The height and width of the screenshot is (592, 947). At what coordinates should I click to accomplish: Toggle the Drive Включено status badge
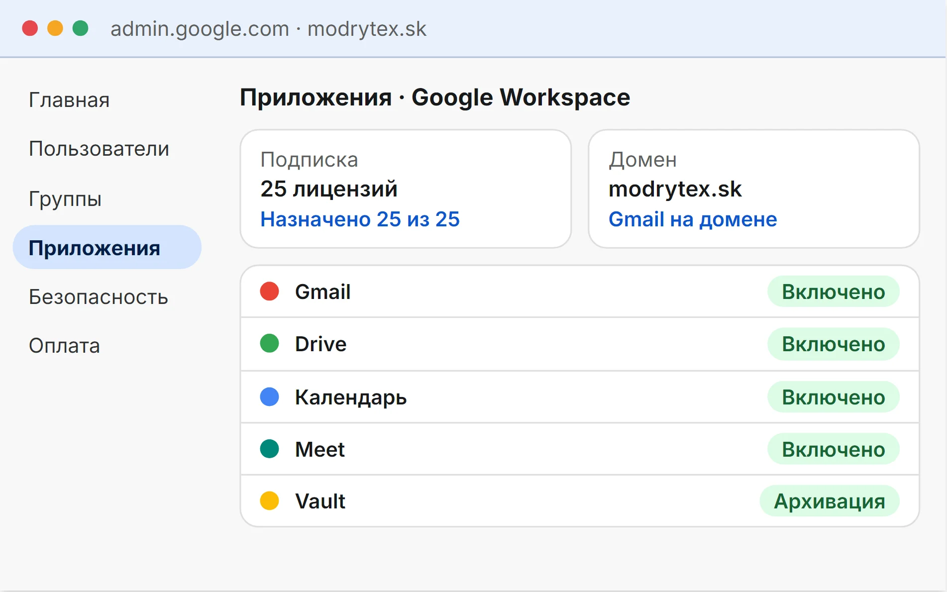pos(833,344)
